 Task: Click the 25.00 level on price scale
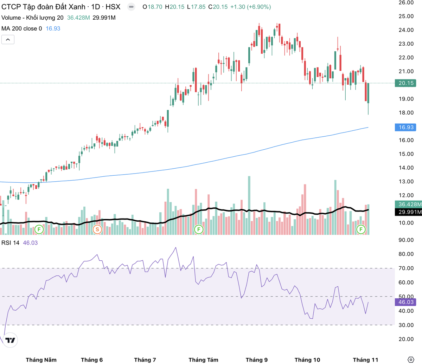406,16
